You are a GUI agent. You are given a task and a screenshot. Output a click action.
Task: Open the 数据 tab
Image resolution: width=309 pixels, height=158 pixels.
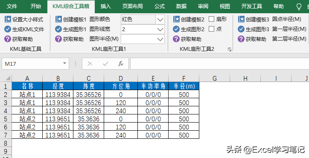pos(181,6)
